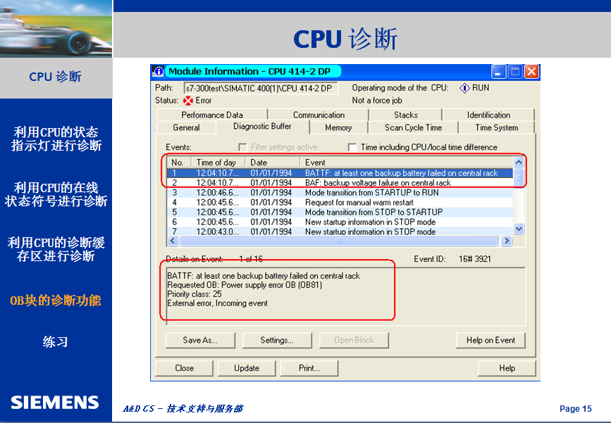Click horizontal scroll left arrow
611x423 pixels.
tap(173, 241)
